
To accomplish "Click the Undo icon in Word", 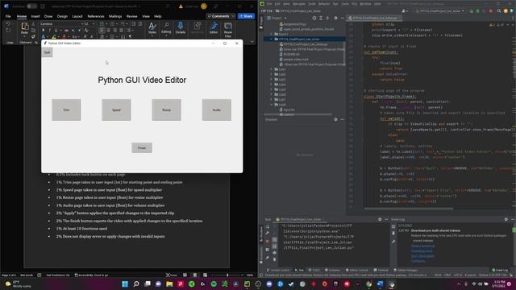I will (x=8, y=24).
